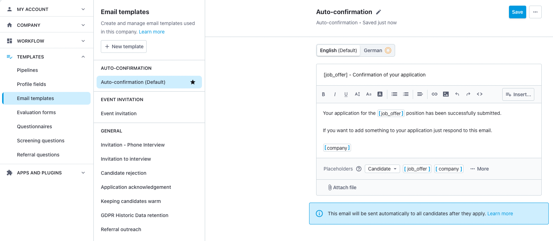Viewport: 553px width, 241px height.
Task: Click the bulleted list icon
Action: 394,94
